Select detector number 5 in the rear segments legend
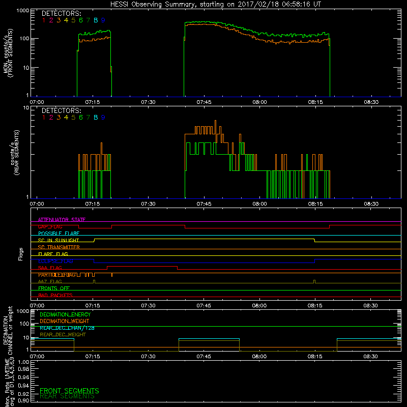The image size is (407, 407). click(73, 118)
